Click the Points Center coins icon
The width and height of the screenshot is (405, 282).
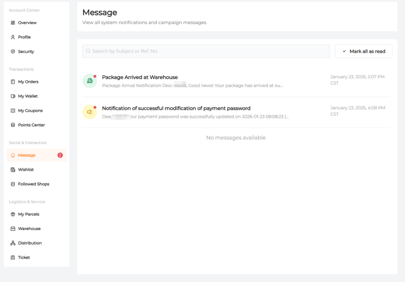13,125
